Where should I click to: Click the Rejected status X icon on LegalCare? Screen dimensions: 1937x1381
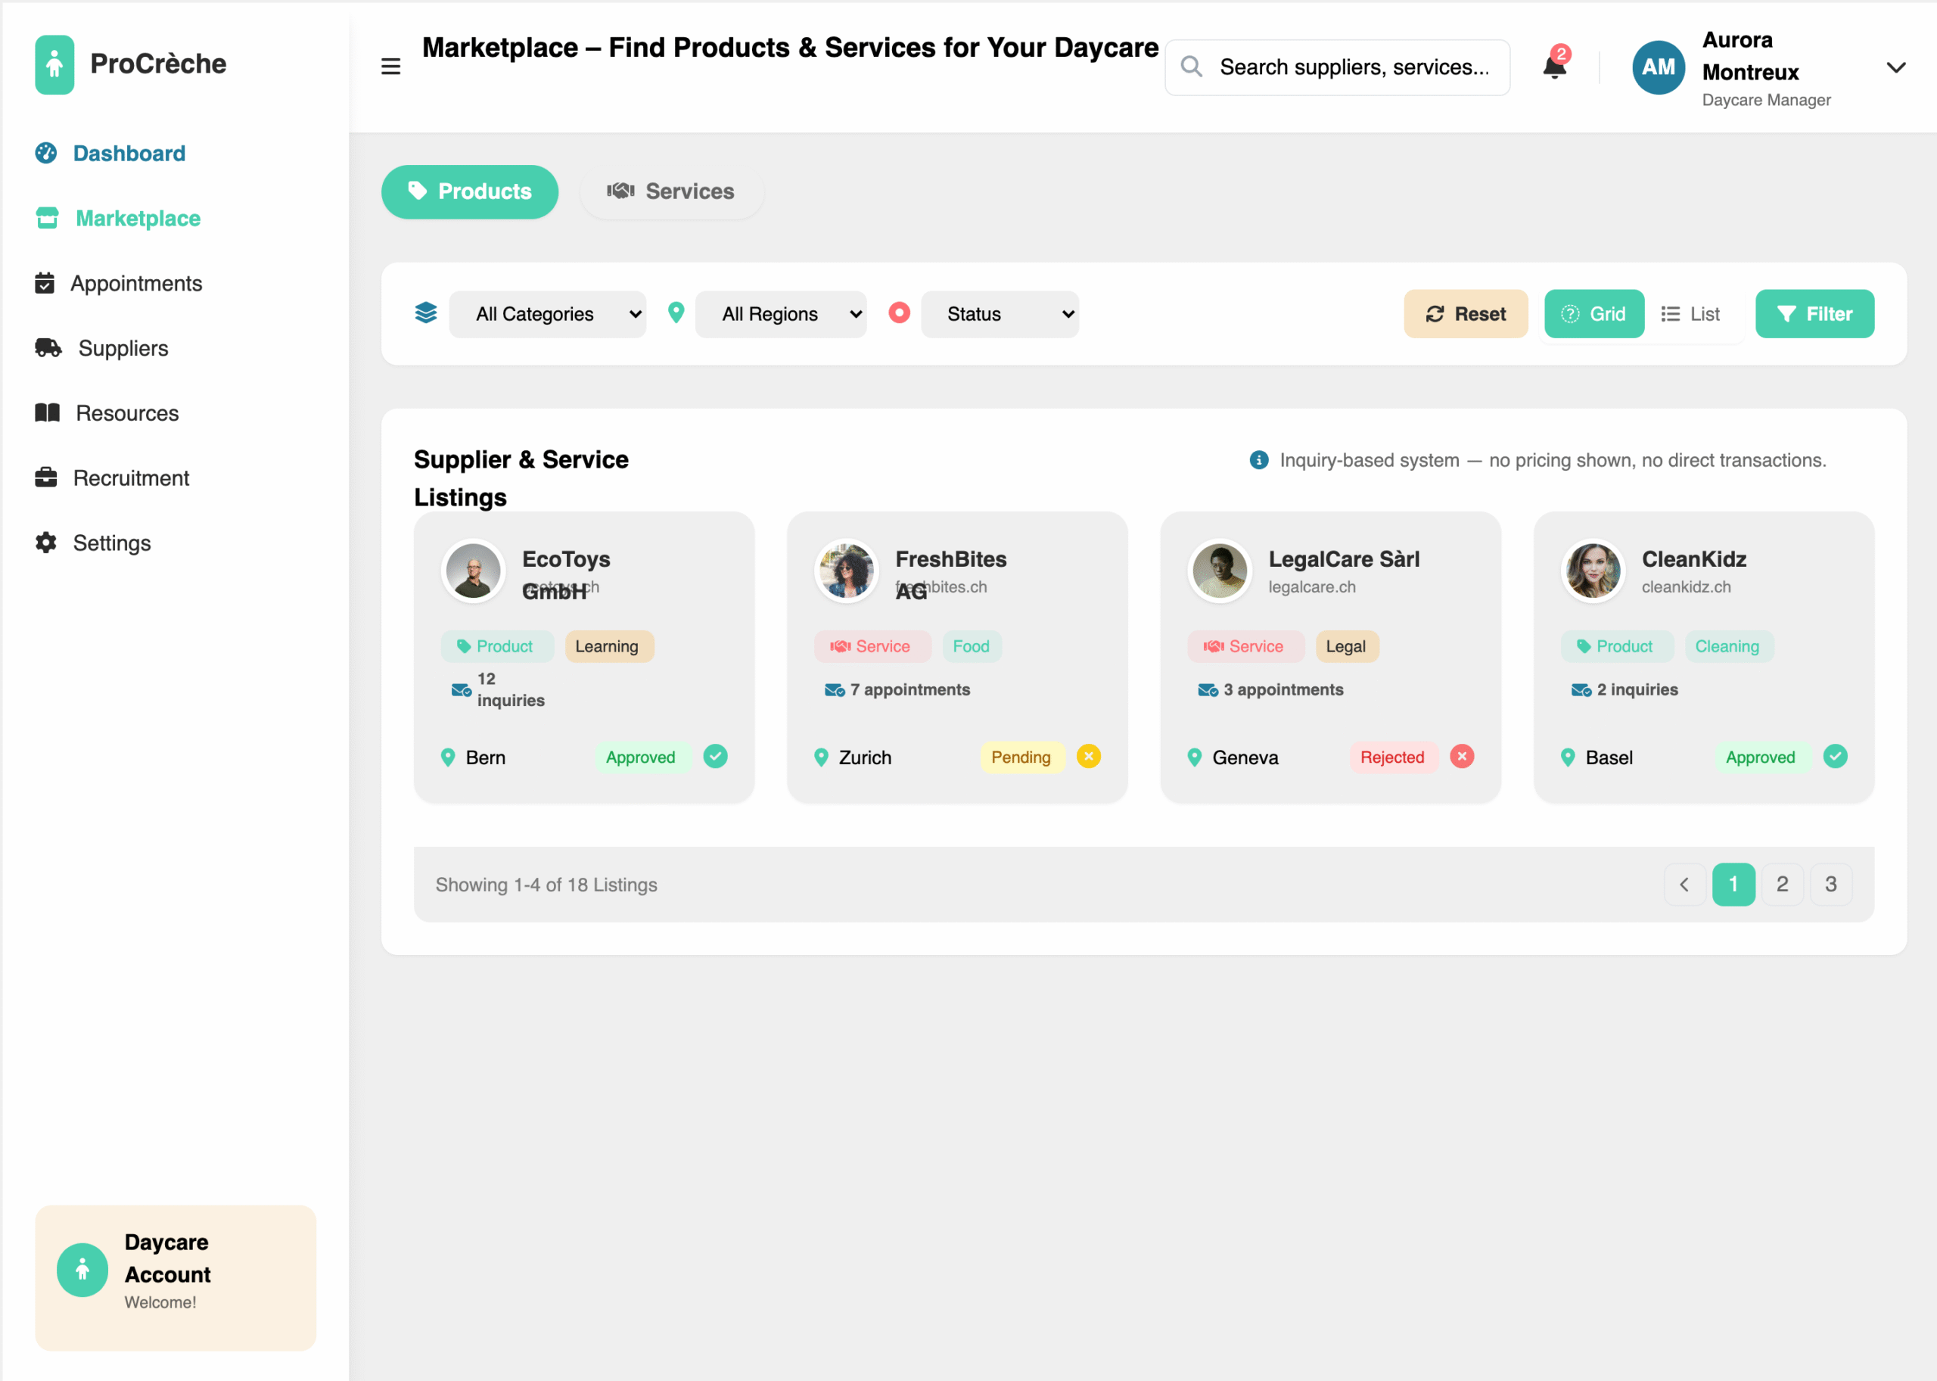pos(1462,756)
